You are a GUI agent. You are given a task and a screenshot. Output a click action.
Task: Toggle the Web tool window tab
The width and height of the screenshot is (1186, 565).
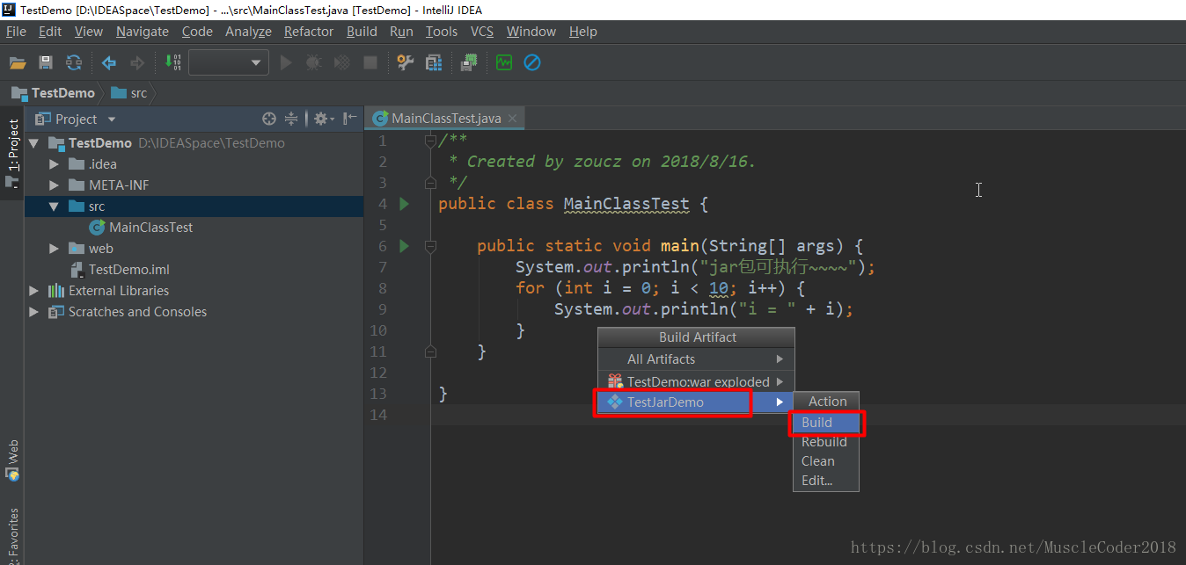(x=12, y=460)
